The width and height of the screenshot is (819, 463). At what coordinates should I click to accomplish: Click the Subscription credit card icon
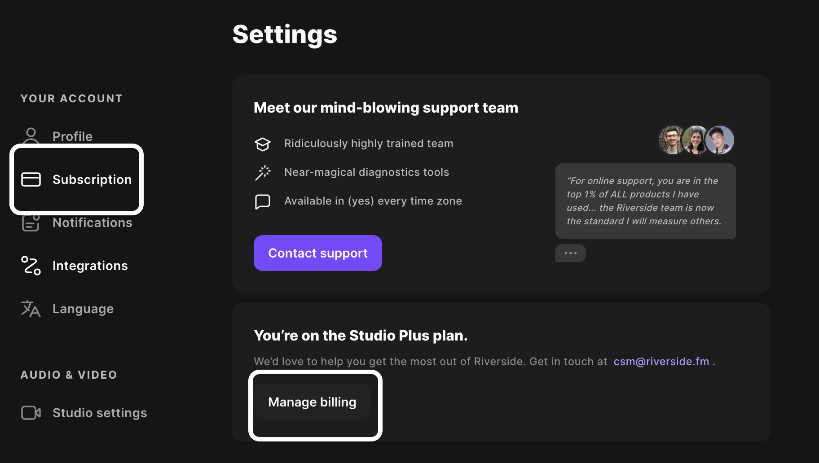31,179
